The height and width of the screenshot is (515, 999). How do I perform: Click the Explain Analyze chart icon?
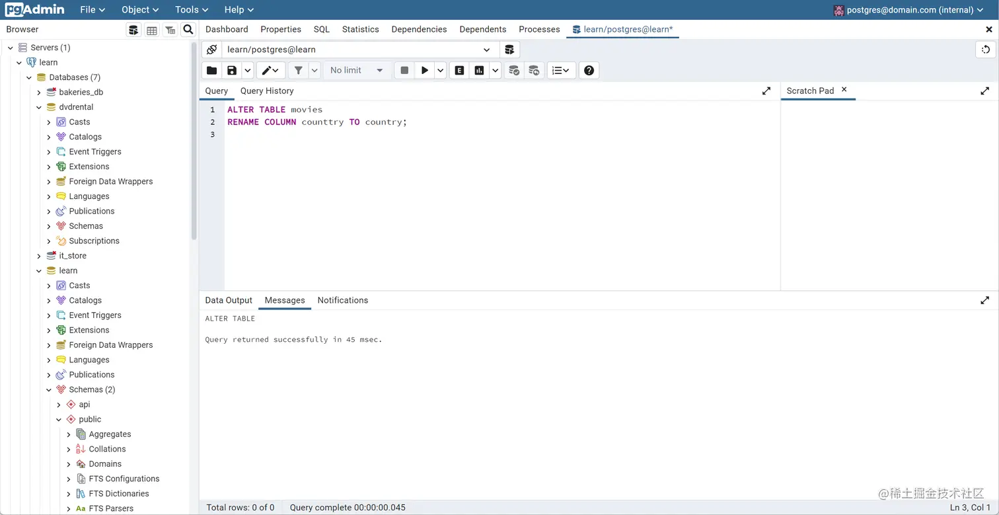click(479, 70)
